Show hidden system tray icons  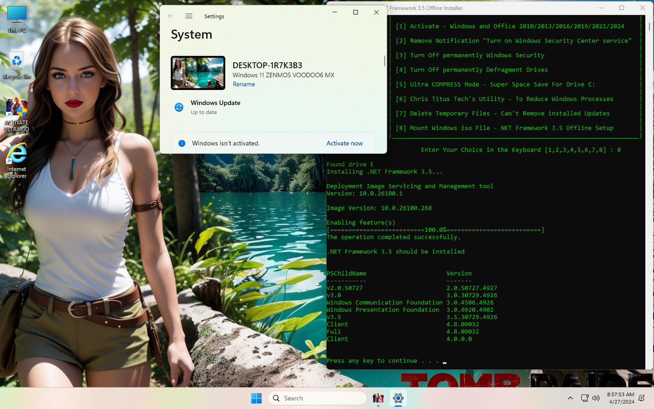[571, 398]
